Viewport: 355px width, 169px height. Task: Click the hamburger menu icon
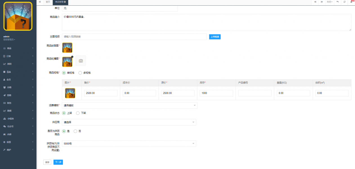[40, 2]
